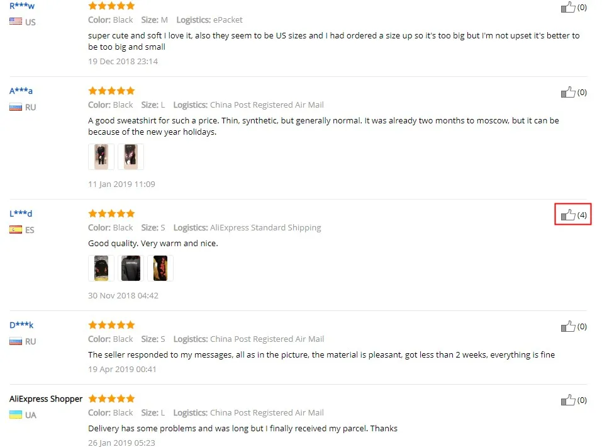Like the AliExpress Shopper review
Viewport: 602px width, 447px height.
pos(568,400)
